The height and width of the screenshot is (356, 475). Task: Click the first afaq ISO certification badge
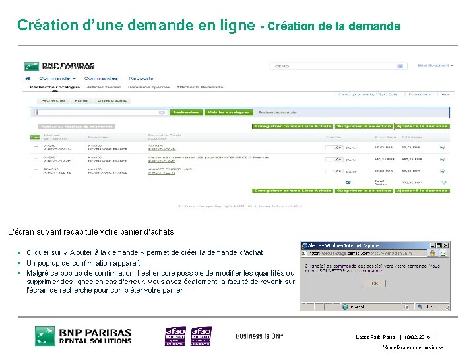[x=175, y=336]
